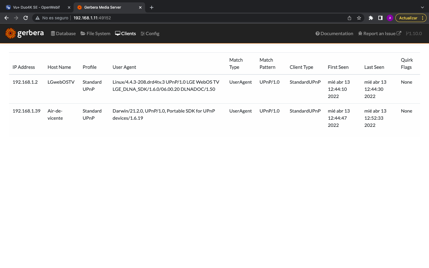Click the Gerbera sunflower logo
The image size is (429, 268).
(10, 33)
